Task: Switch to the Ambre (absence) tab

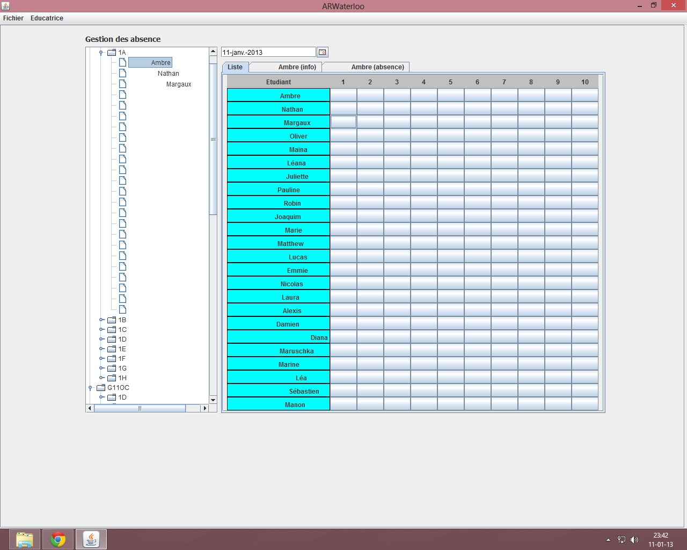Action: [377, 67]
